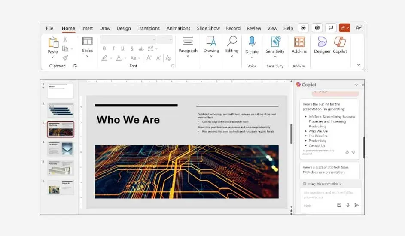Expand the Sensitivity dropdown
405x236 pixels.
pos(275,57)
